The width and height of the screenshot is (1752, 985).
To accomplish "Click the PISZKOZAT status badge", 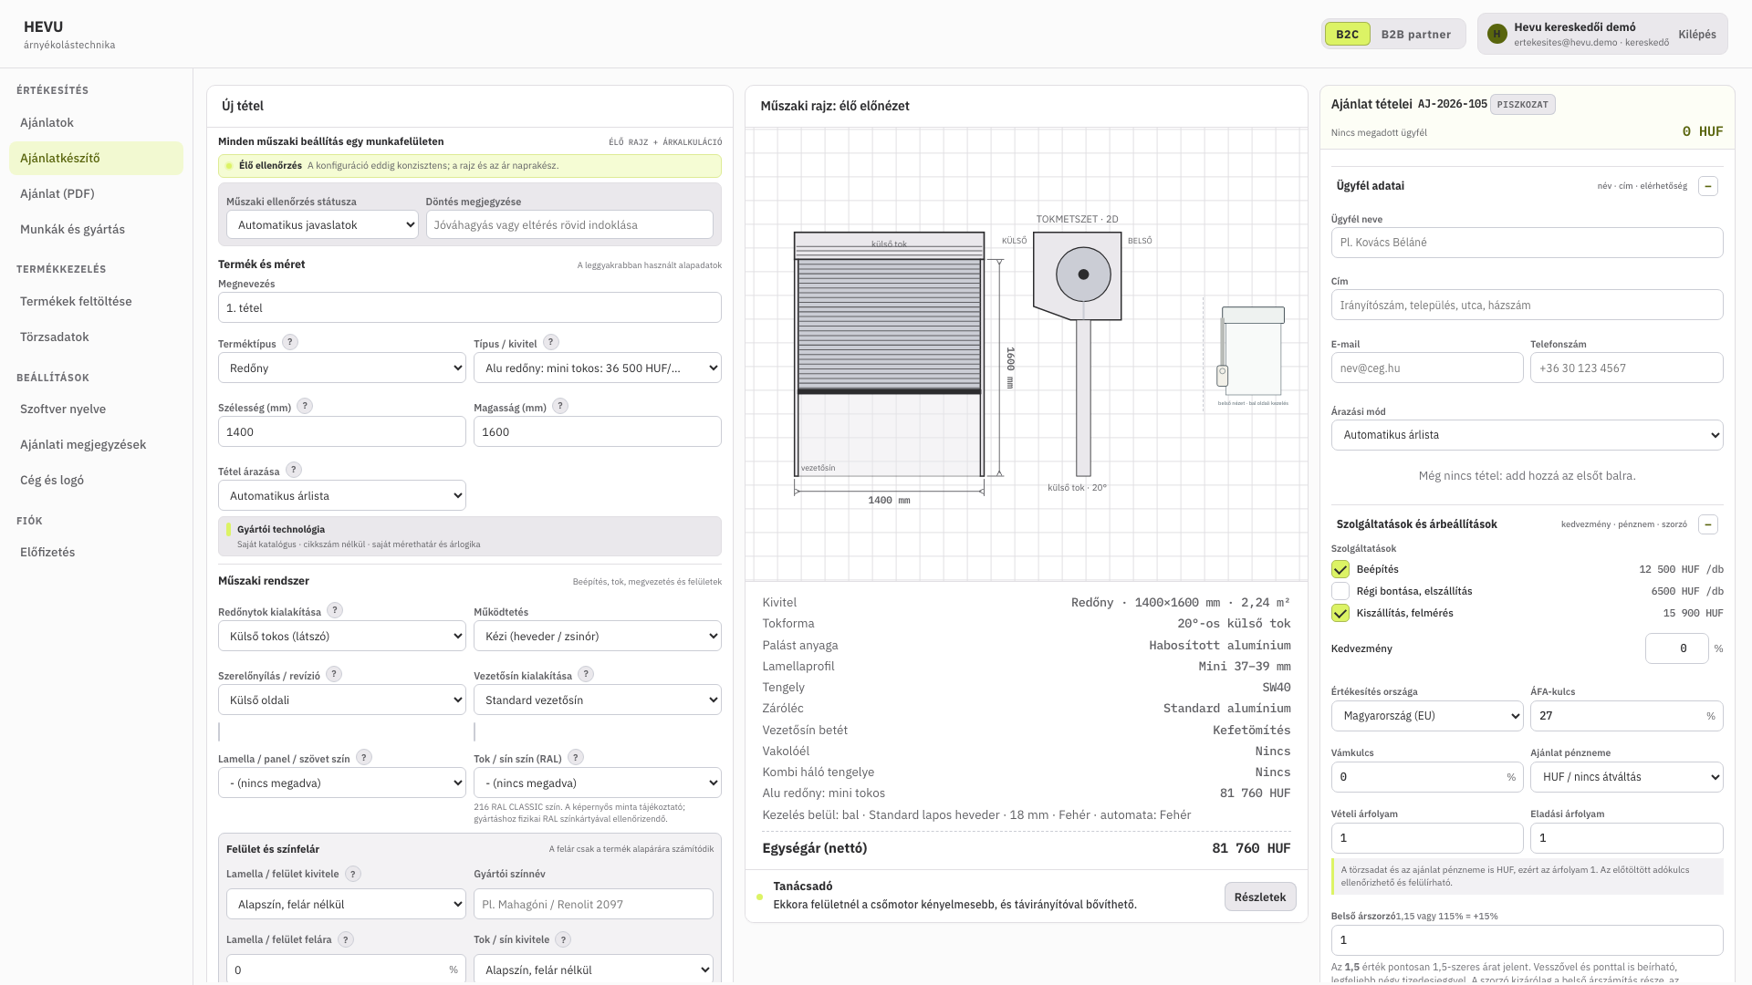I will [1522, 104].
